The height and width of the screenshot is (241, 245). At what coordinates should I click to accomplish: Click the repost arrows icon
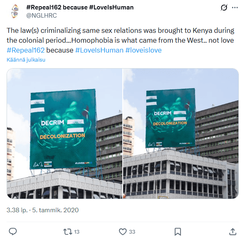[68, 232]
